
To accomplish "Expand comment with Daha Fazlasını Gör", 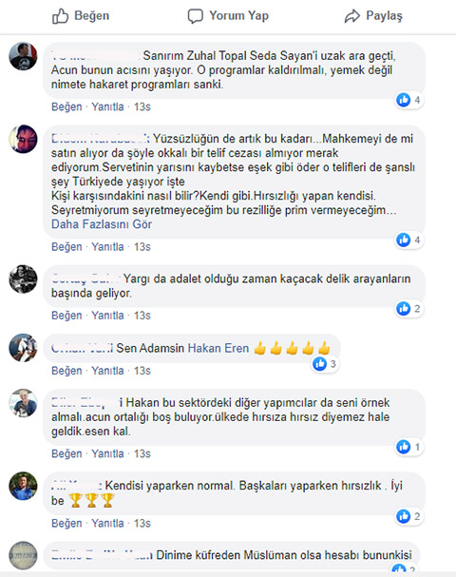I will point(102,224).
